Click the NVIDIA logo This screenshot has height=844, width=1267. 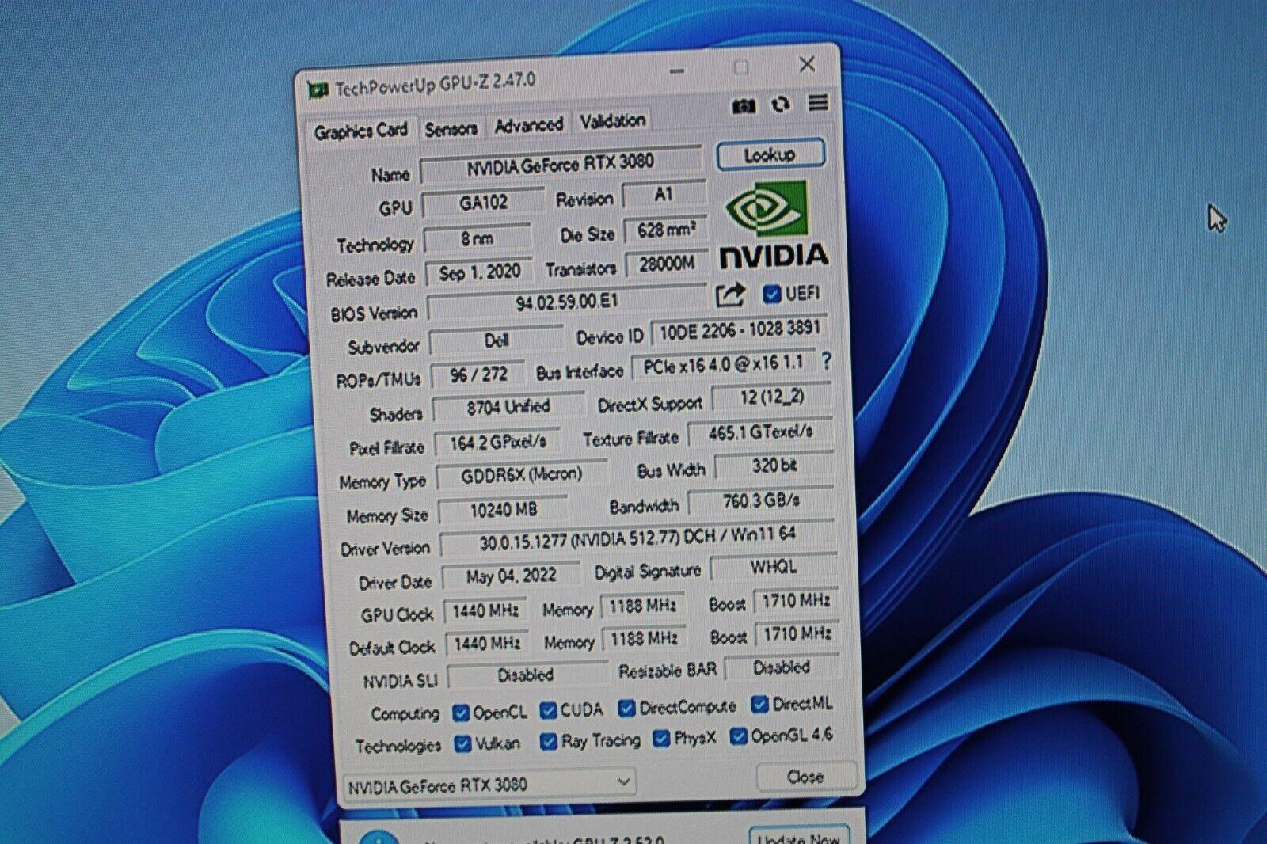(x=773, y=225)
